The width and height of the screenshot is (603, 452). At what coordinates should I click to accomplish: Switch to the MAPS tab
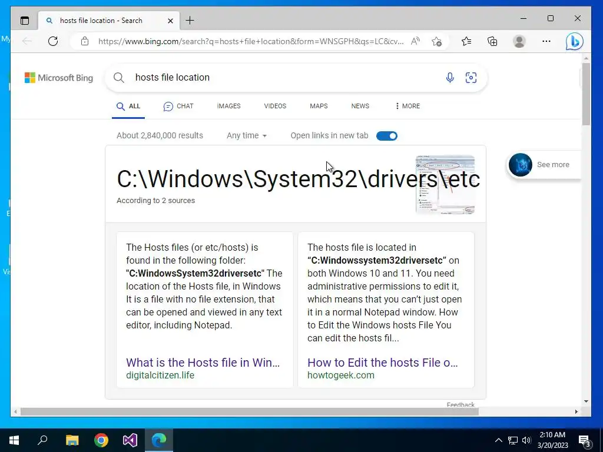[319, 106]
